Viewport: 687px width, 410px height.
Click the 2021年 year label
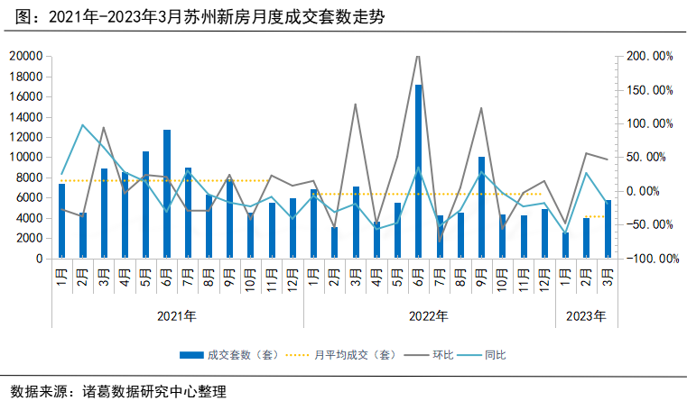coord(177,316)
